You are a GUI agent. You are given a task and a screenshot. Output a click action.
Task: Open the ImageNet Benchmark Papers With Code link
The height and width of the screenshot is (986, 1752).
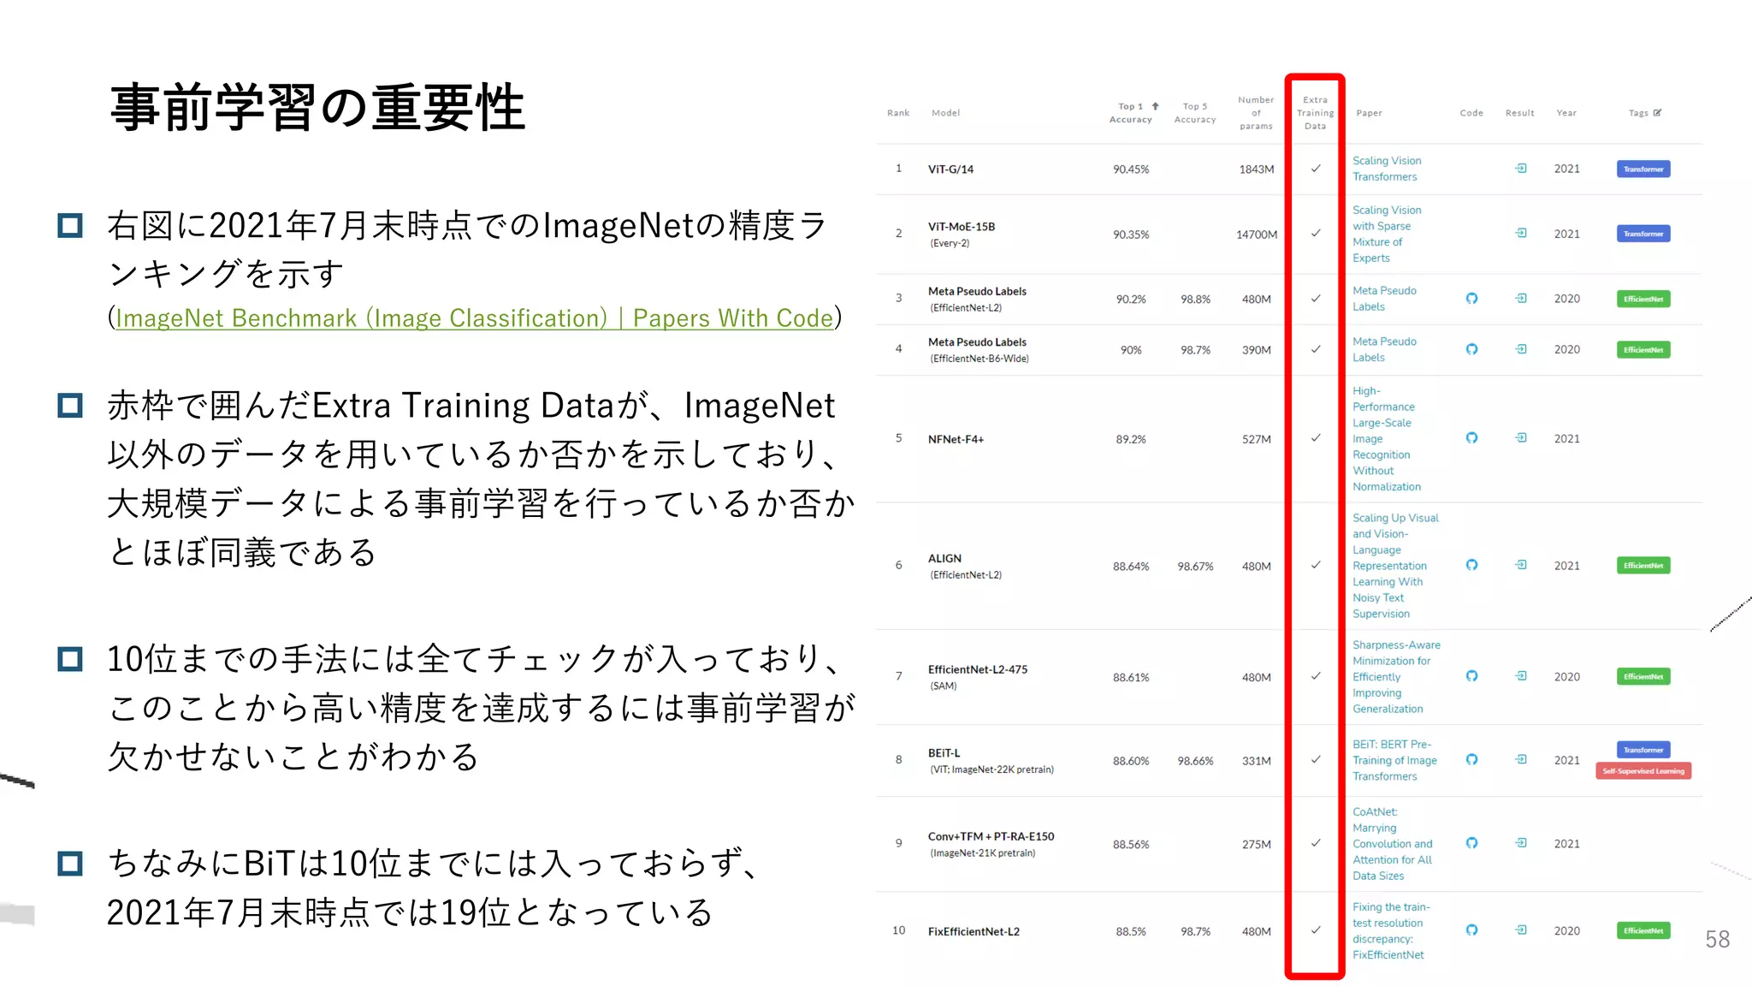(x=475, y=318)
